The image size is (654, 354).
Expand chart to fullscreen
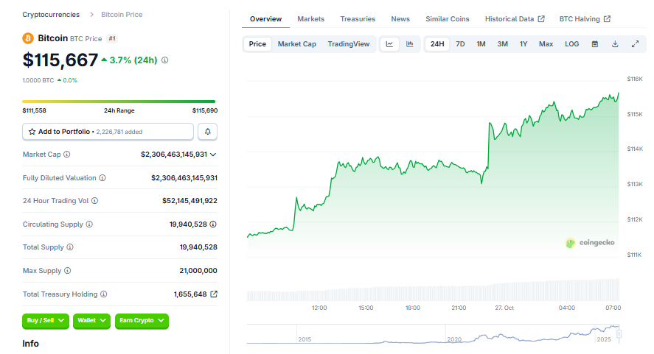pyautogui.click(x=635, y=44)
